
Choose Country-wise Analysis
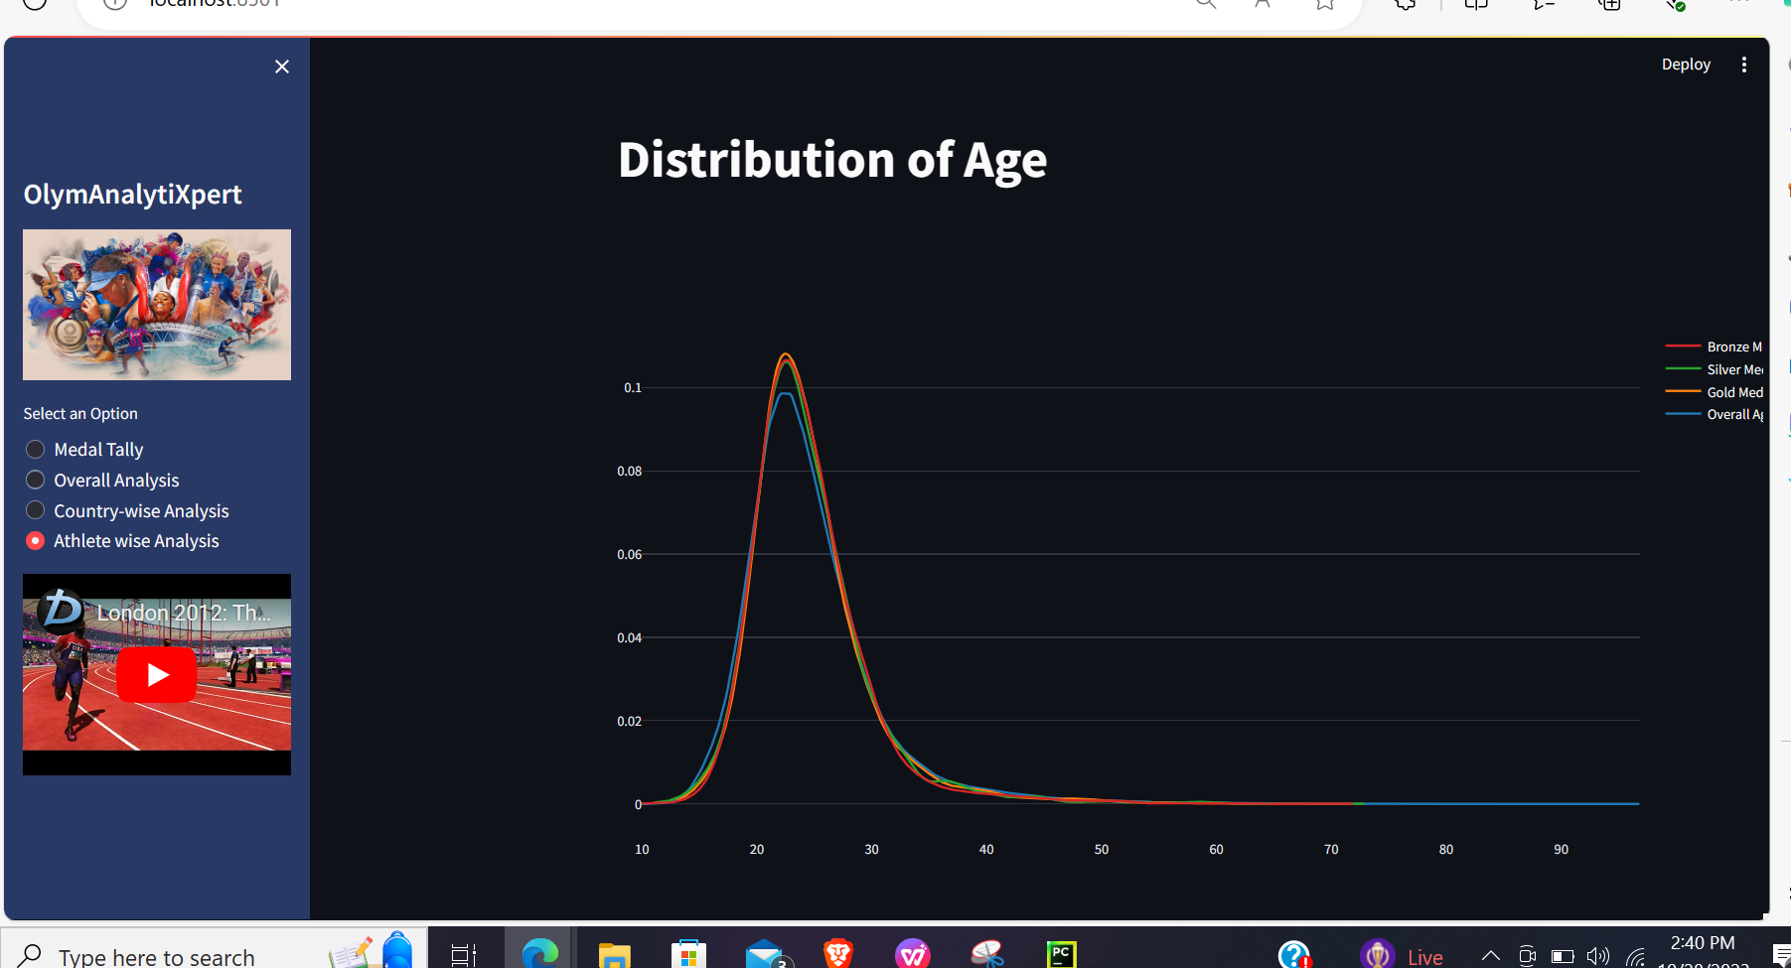coord(35,509)
